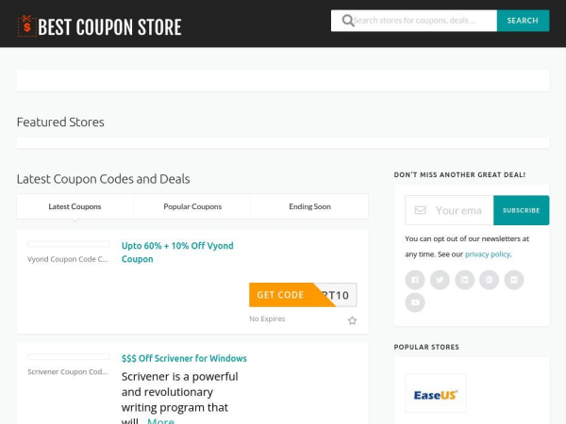Open the privacy policy link
The height and width of the screenshot is (424, 566).
pos(488,254)
